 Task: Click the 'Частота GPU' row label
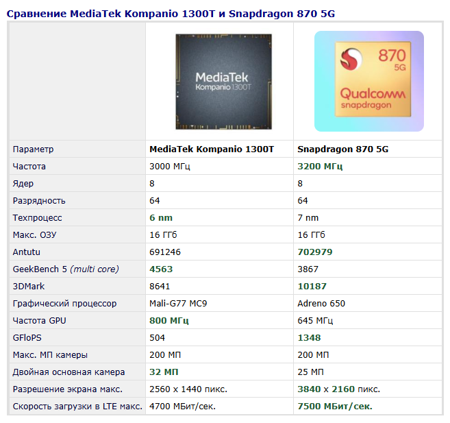pyautogui.click(x=39, y=320)
